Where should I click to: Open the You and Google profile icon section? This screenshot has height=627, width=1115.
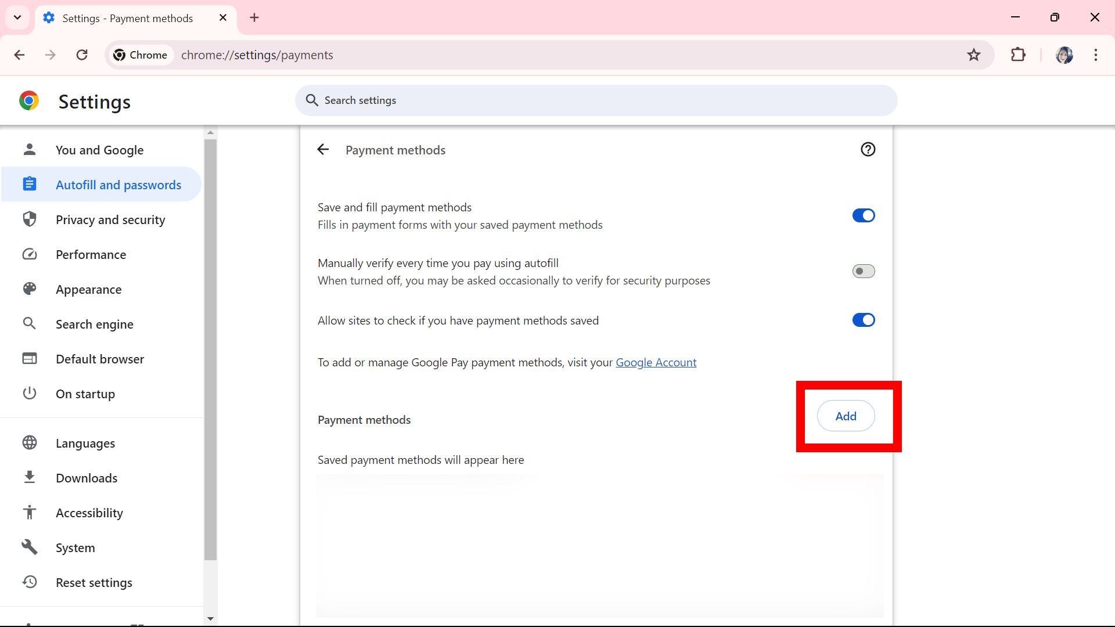tap(29, 150)
